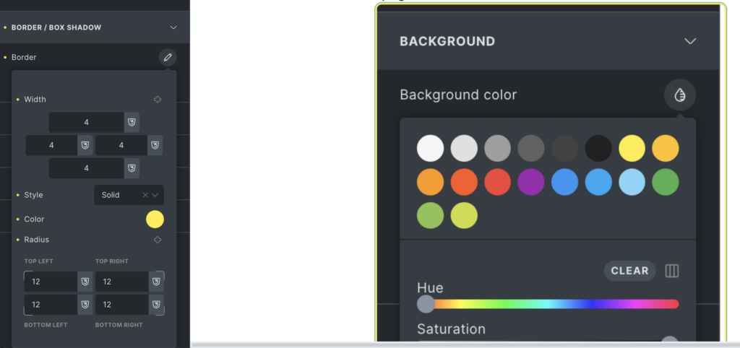The width and height of the screenshot is (740, 348).
Task: Click the Border edit pencil icon
Action: pos(168,57)
